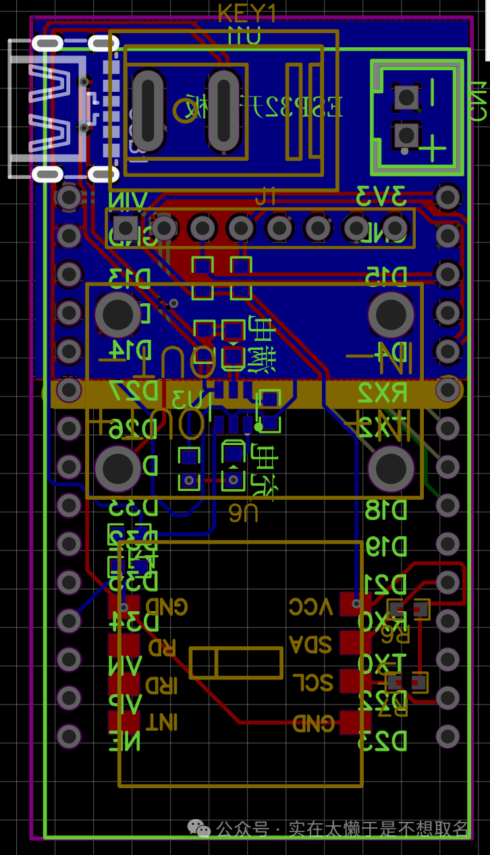Screen dimensions: 490x855
Task: Select the square pin 1 pad of J1 header
Action: pos(126,228)
